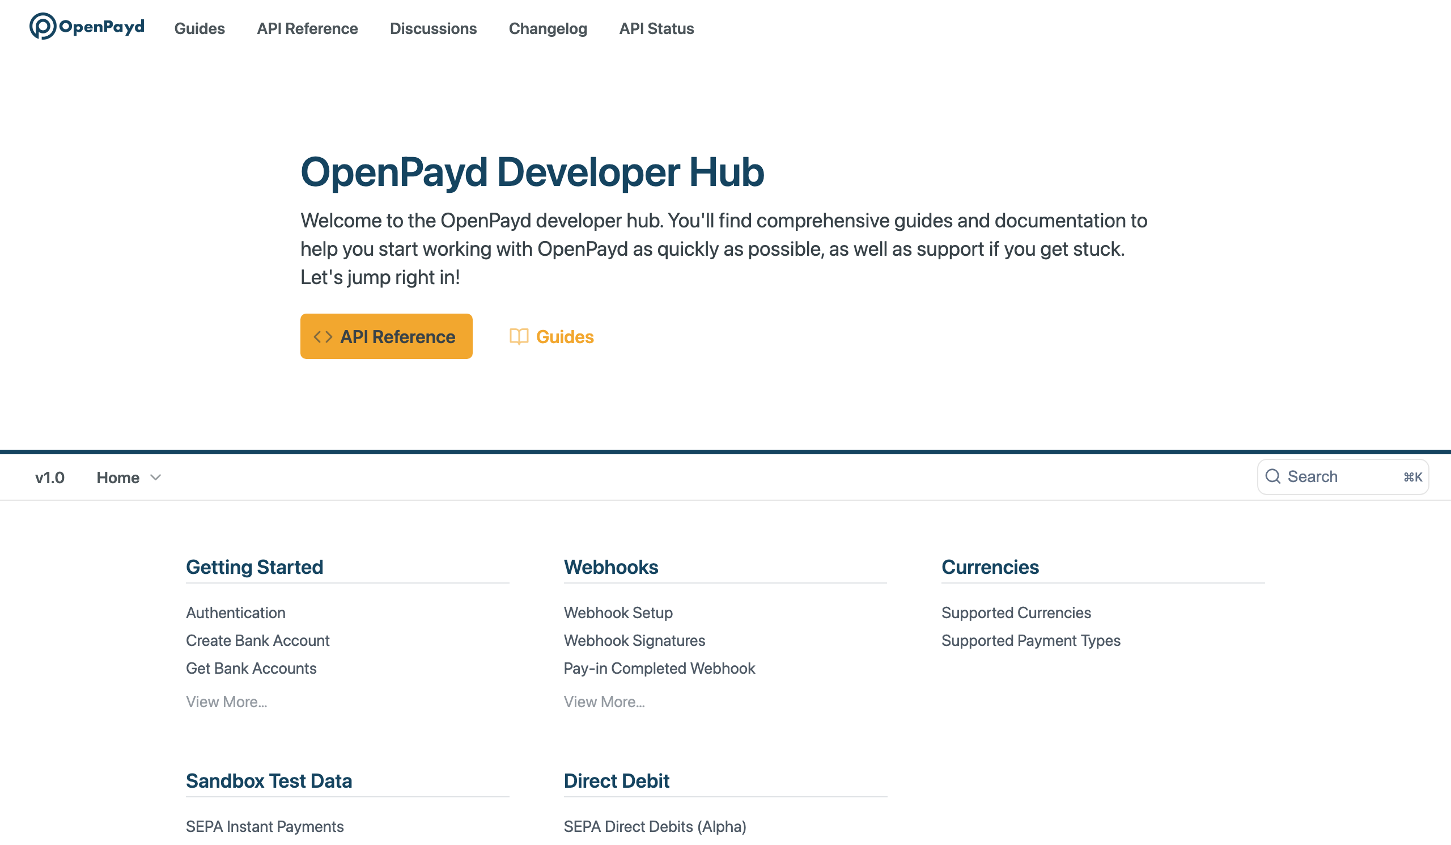Open the Webhooks section heading
The height and width of the screenshot is (845, 1451).
pyautogui.click(x=611, y=568)
